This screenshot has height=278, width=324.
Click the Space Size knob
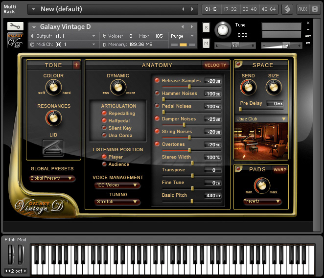[x=274, y=87]
